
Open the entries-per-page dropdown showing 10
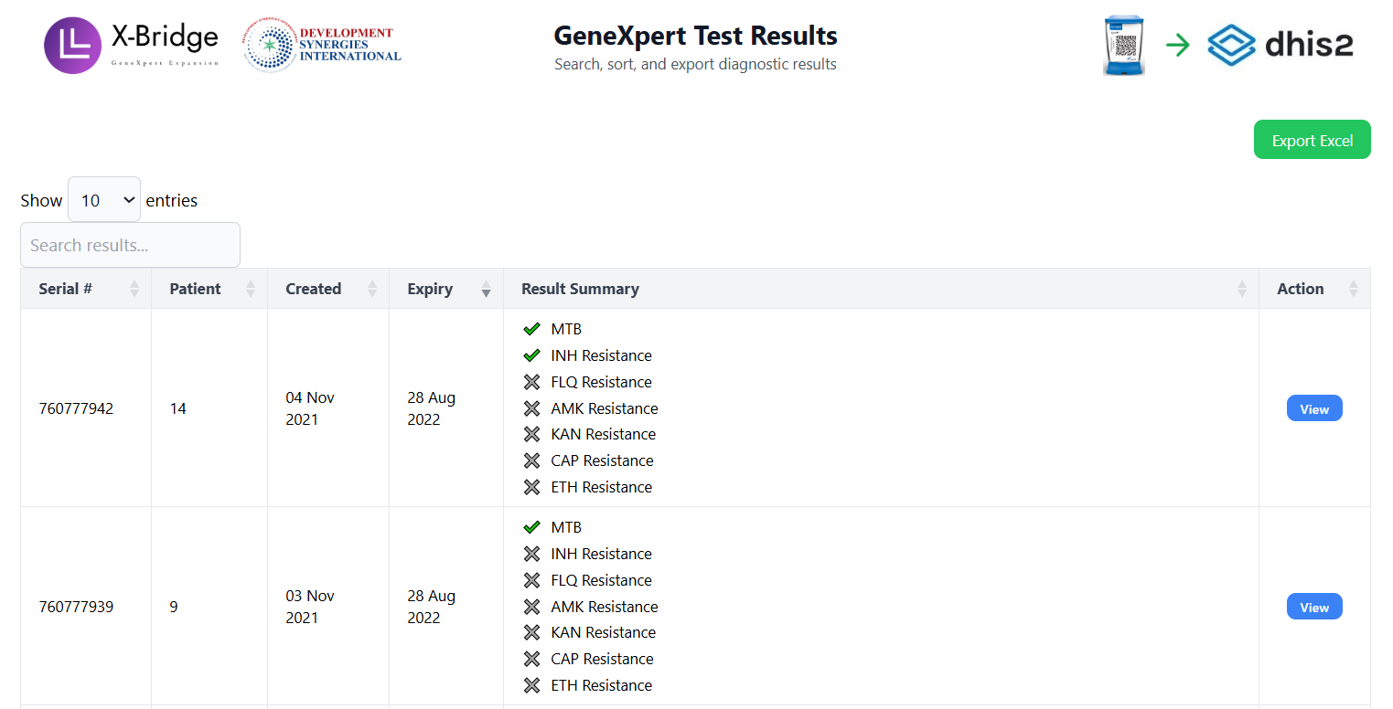[x=104, y=200]
